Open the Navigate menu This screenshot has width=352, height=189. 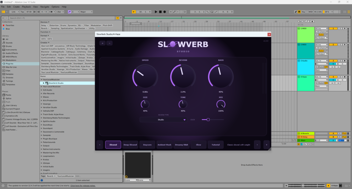[x=45, y=7]
